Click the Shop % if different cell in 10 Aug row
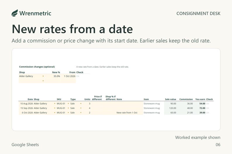The height and width of the screenshot is (154, 232). pos(109,104)
